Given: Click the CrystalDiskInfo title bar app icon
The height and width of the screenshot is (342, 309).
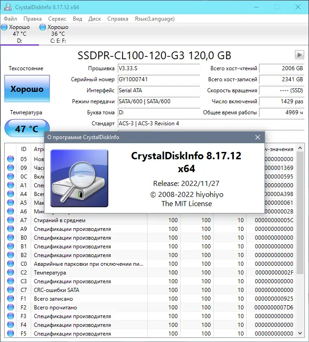Looking at the screenshot, I should [8, 7].
